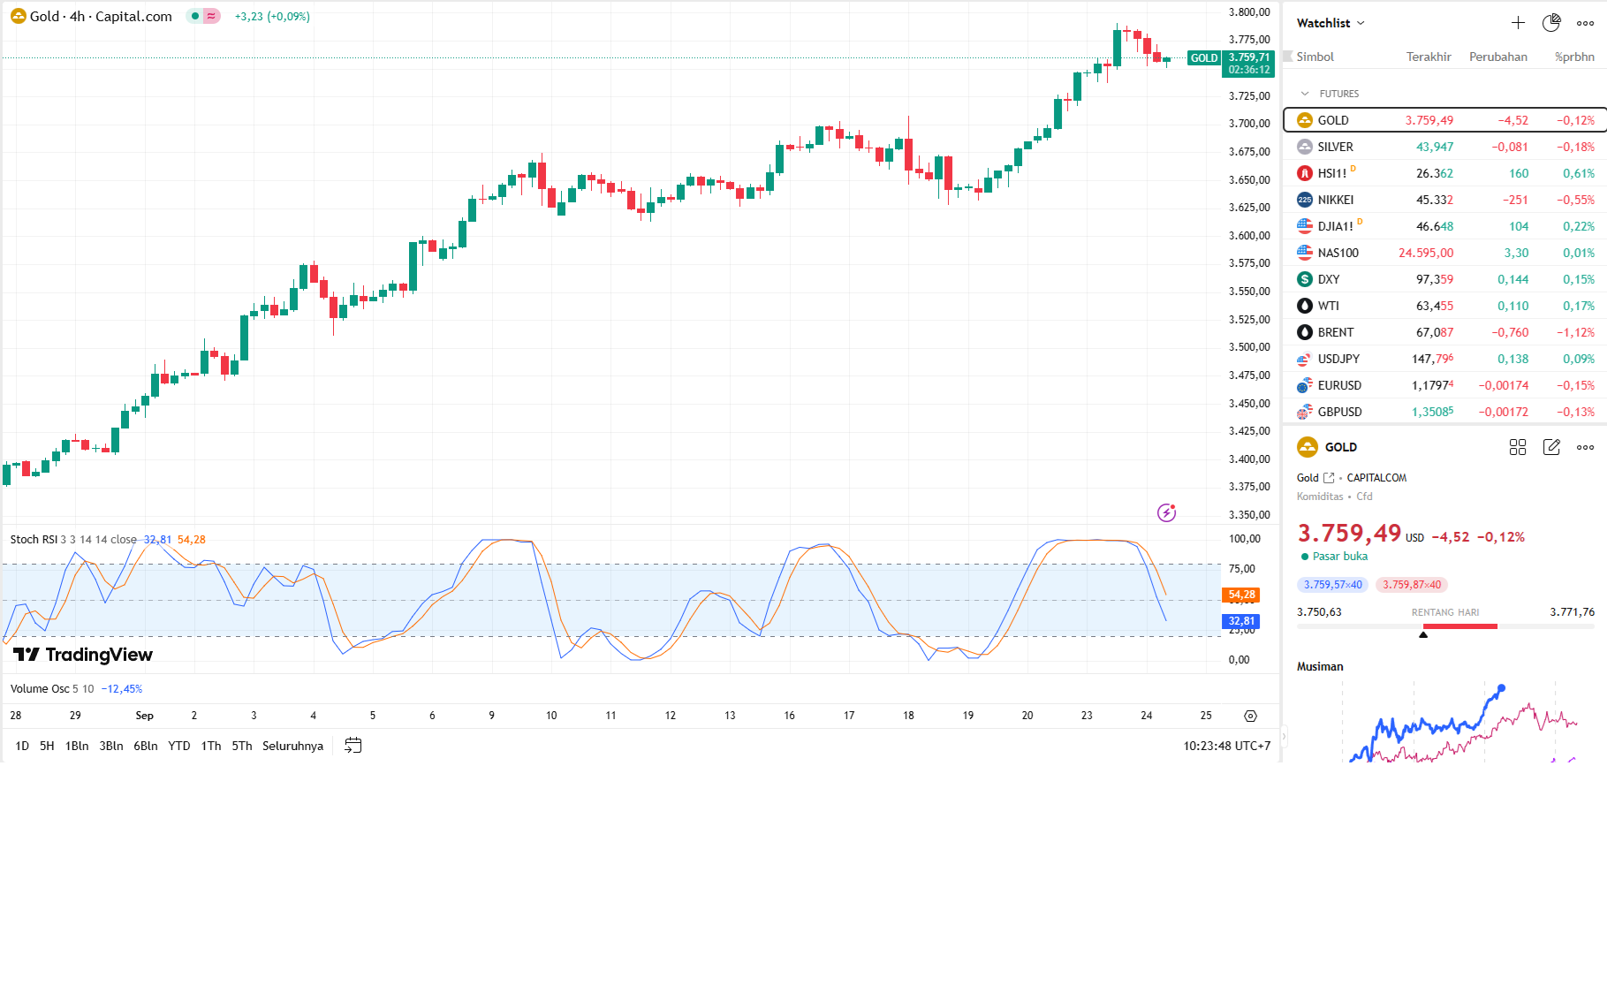1607x1001 pixels.
Task: Open the Watchlist three-dot options menu
Action: click(x=1586, y=23)
